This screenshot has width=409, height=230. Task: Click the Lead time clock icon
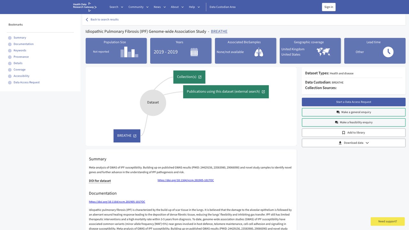(x=388, y=52)
